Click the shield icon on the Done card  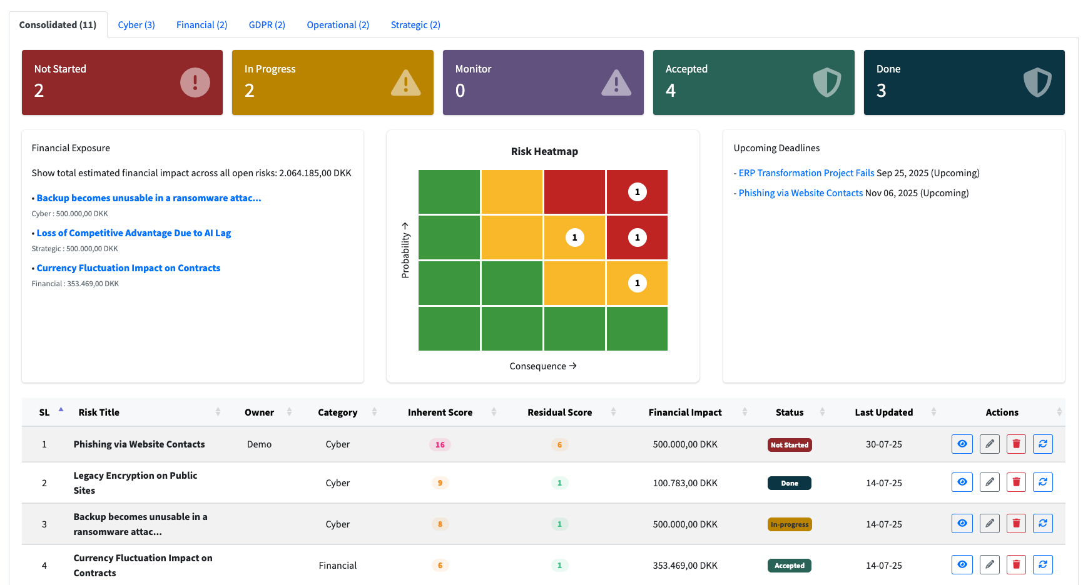[x=1037, y=81]
